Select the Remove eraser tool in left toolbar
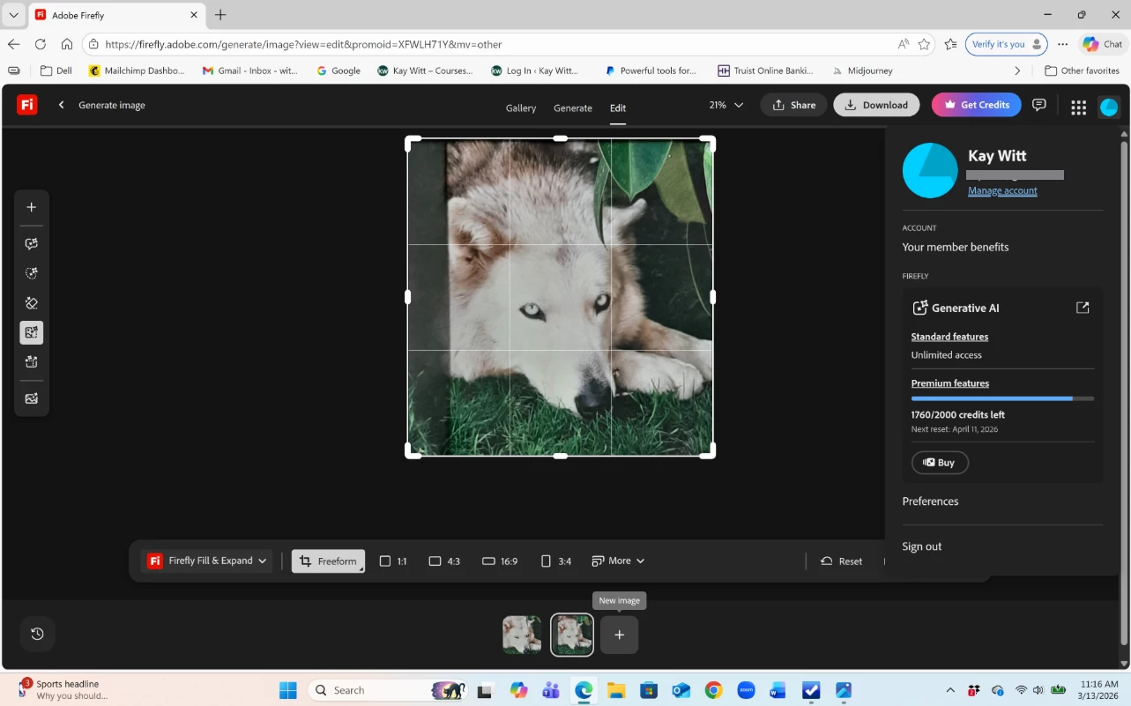 point(32,303)
